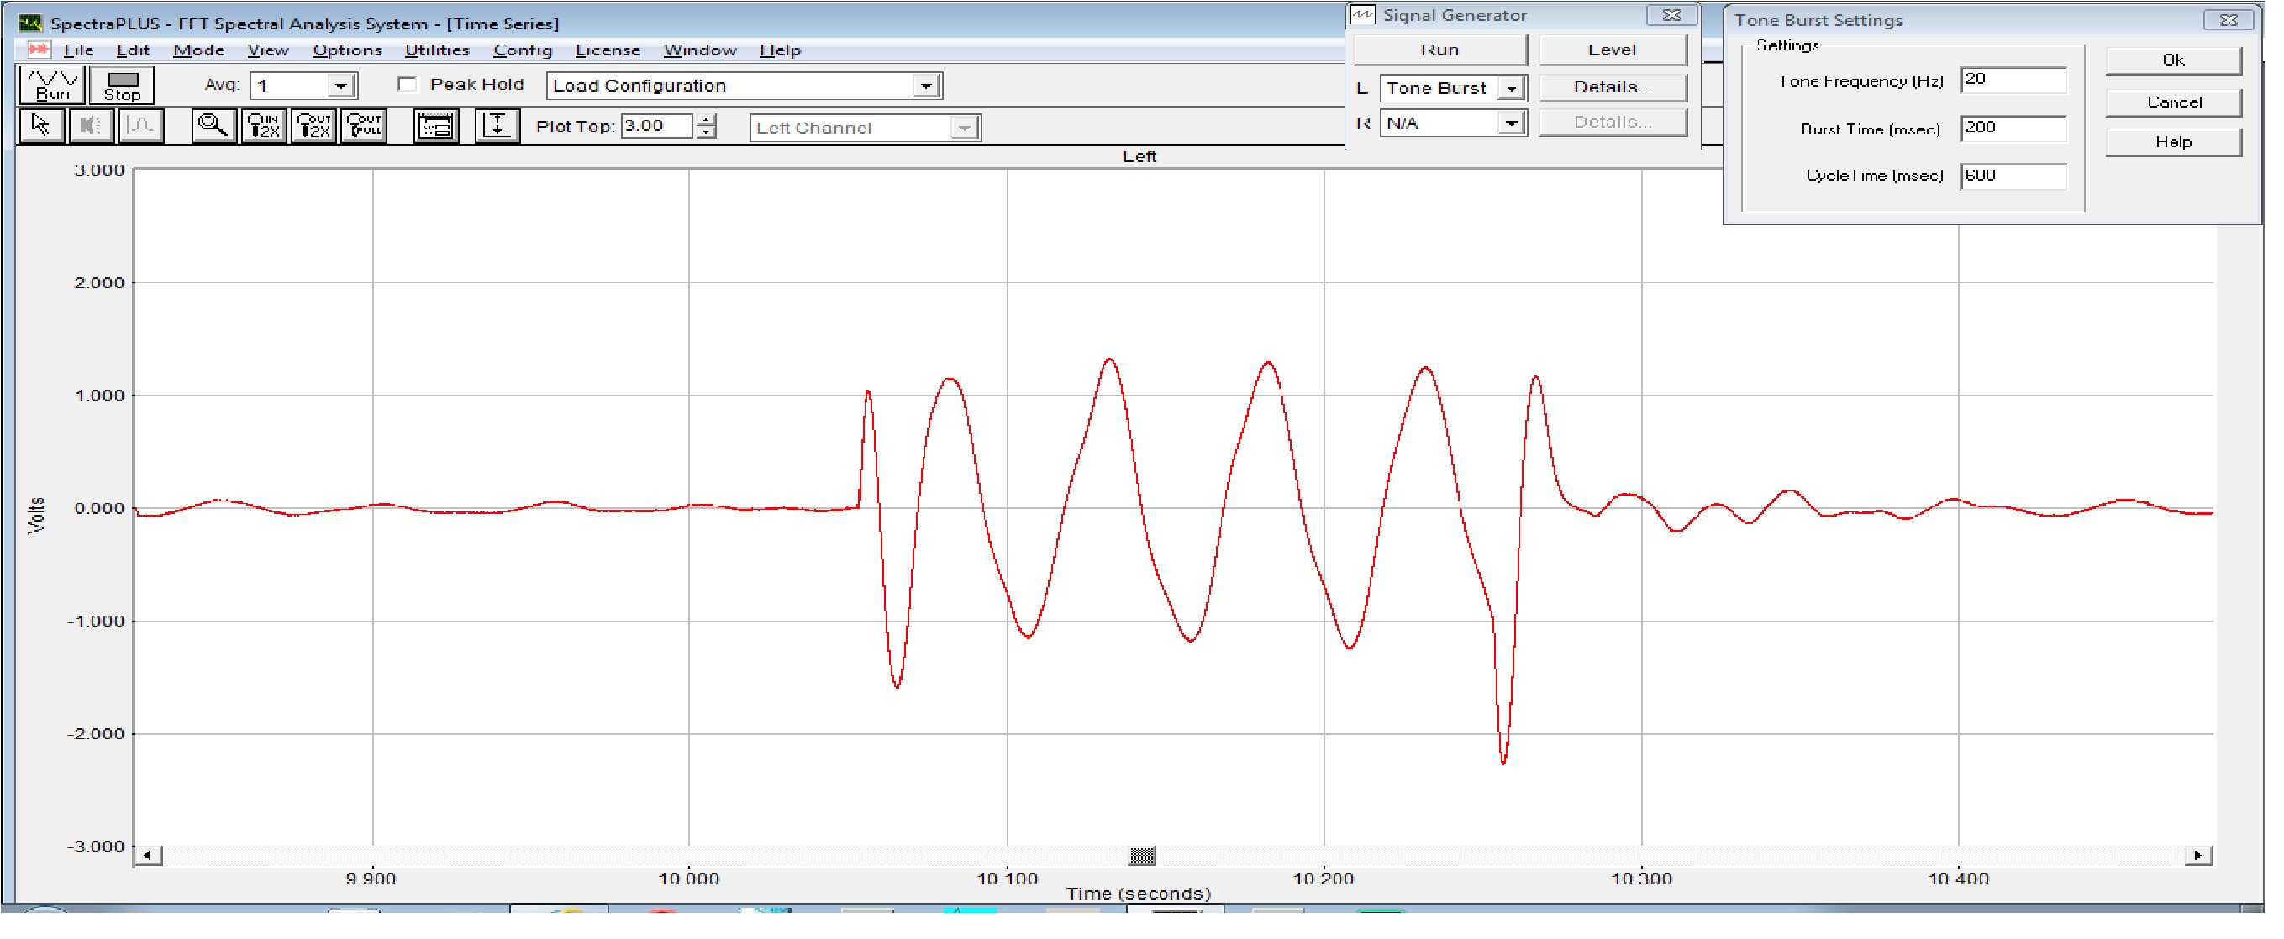2284x939 pixels.
Task: Increase Plot Top value with up spinner
Action: pyautogui.click(x=706, y=120)
